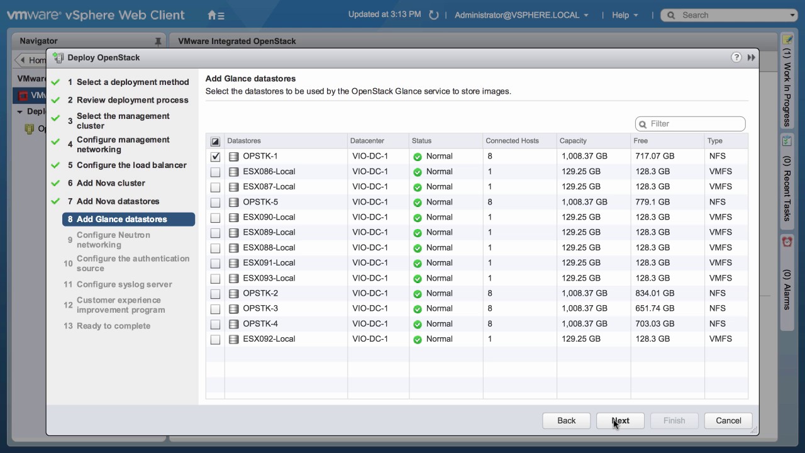805x453 pixels.
Task: Check the OPSTK-2 datastore checkbox
Action: click(x=215, y=294)
